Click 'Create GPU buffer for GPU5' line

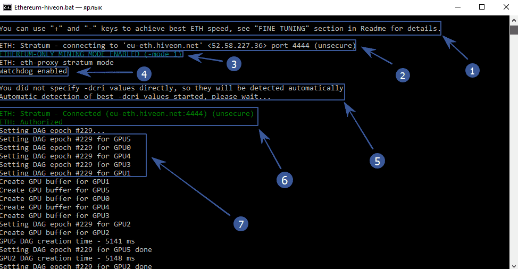point(54,190)
